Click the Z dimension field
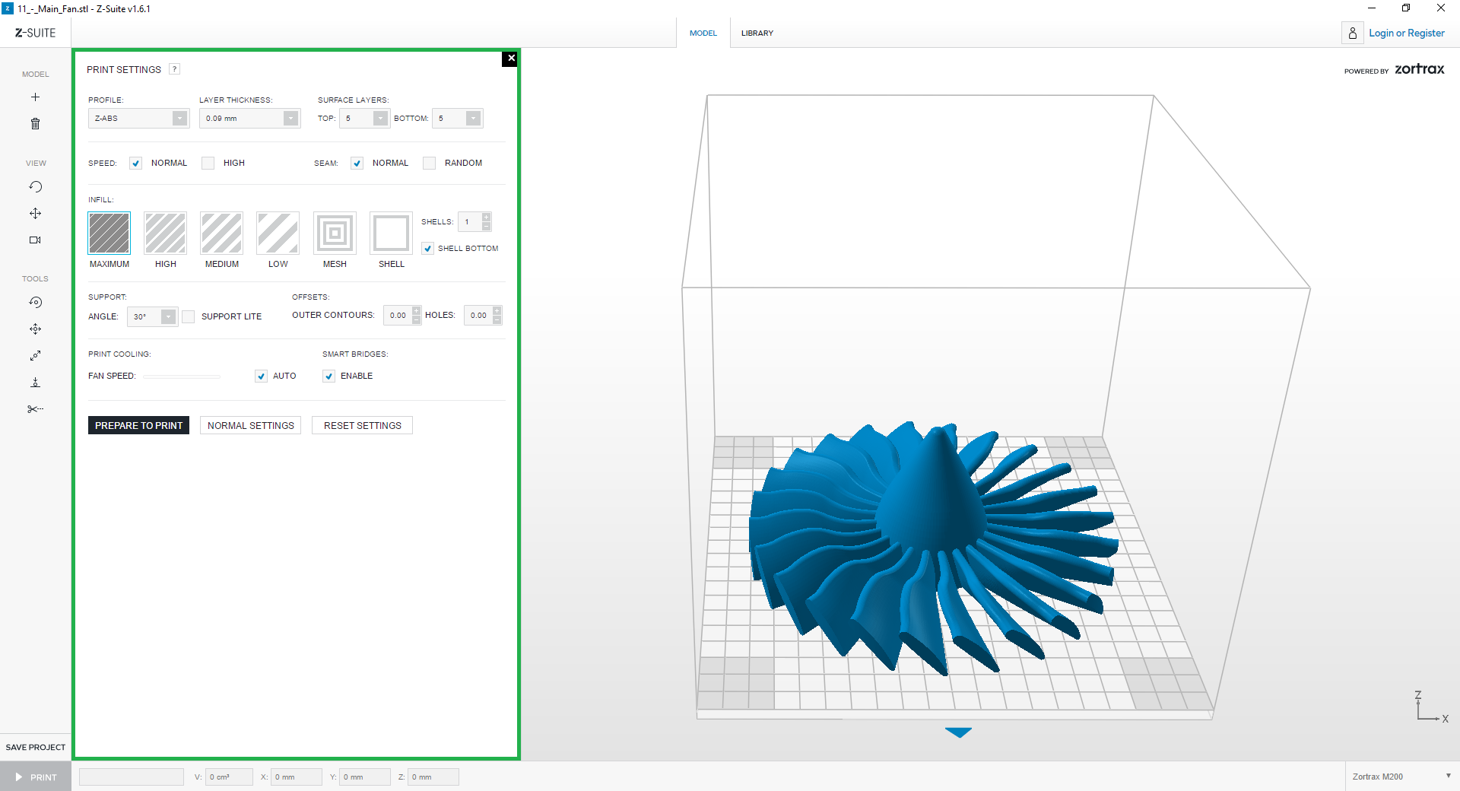 [x=433, y=777]
